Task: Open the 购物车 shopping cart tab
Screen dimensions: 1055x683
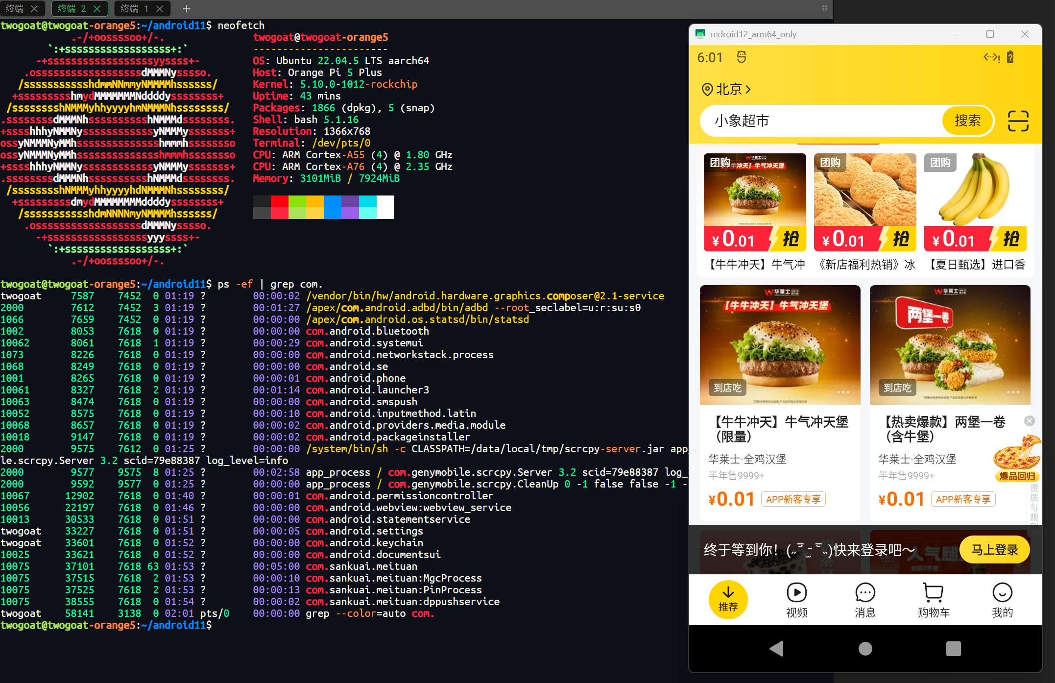Action: coord(934,600)
